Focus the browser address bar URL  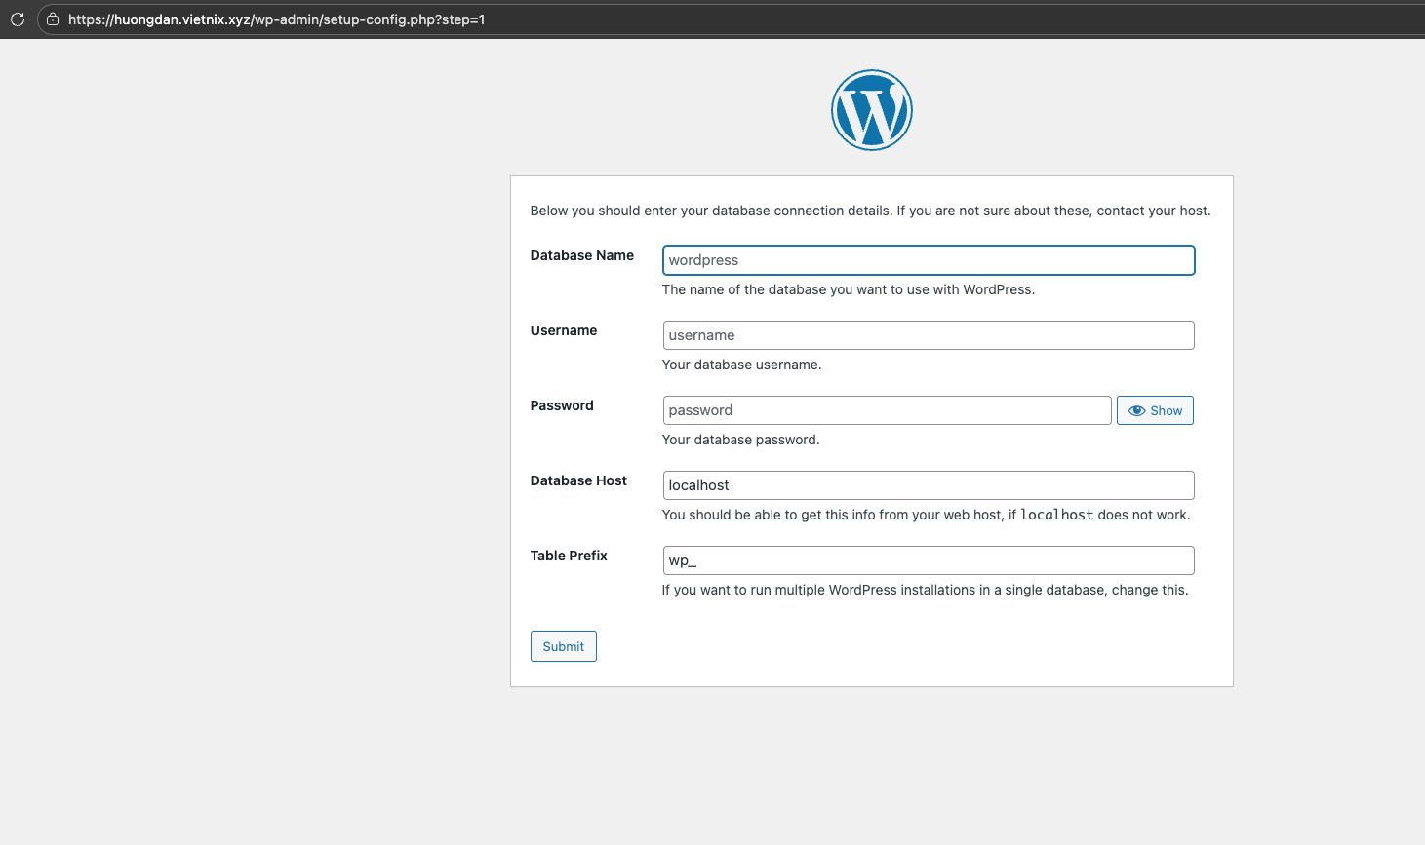pos(277,19)
